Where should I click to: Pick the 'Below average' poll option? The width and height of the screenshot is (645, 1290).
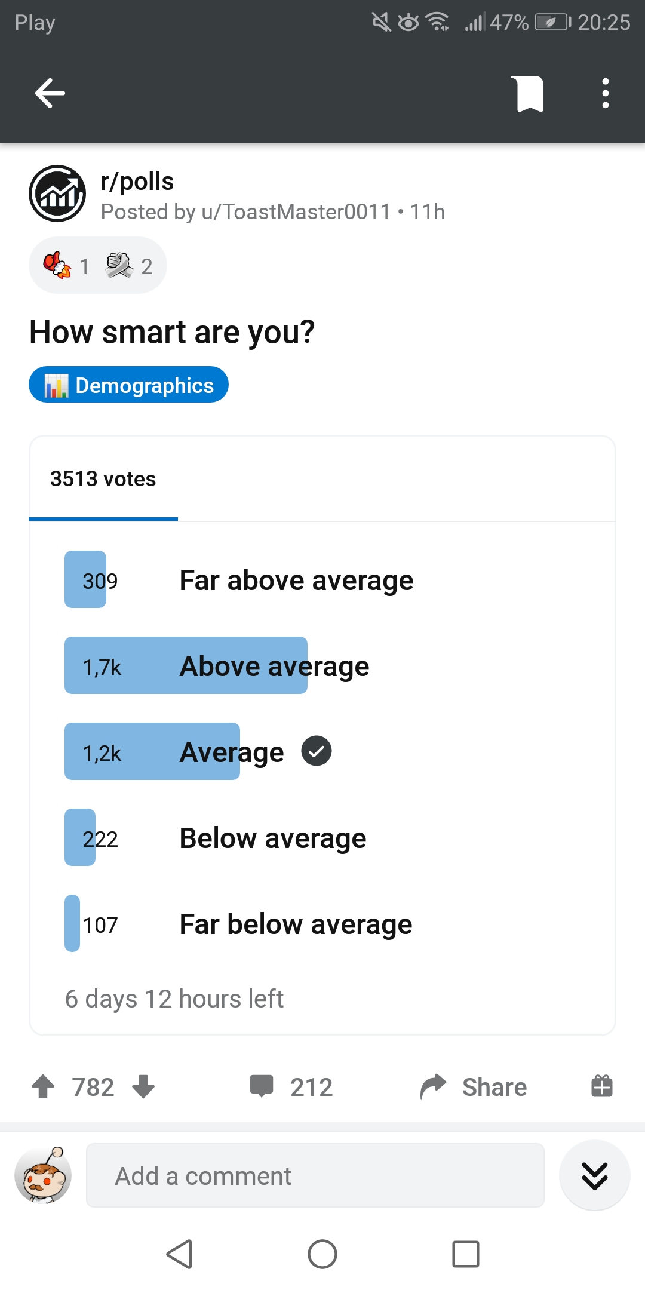[273, 838]
